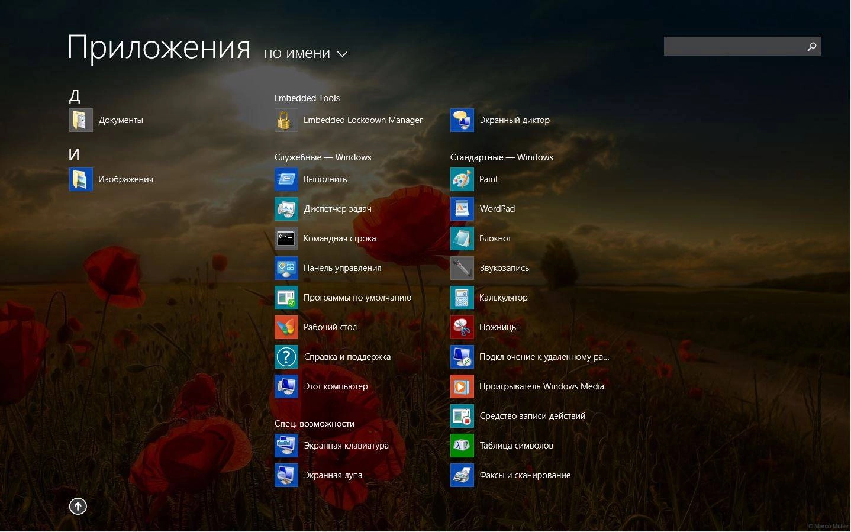This screenshot has width=851, height=532.
Task: Click the 'Служебные — Windows' group header
Action: (x=323, y=157)
